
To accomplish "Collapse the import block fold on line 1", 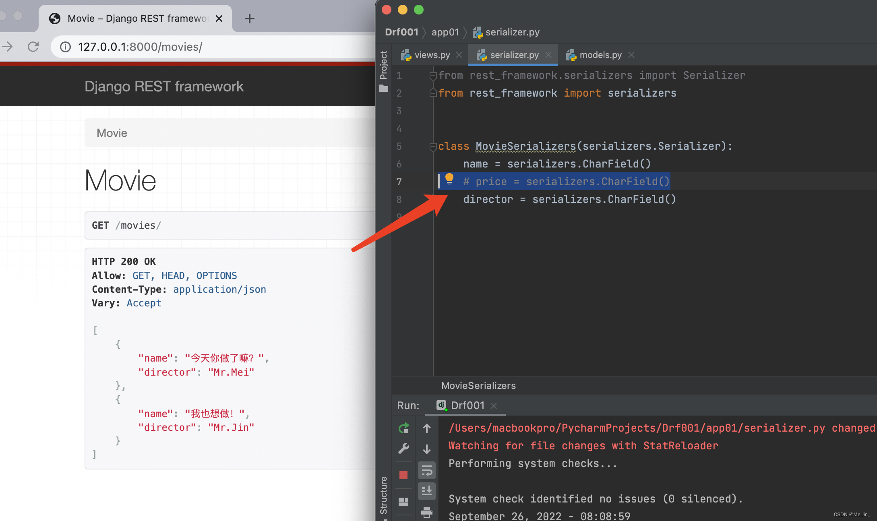I will coord(433,75).
